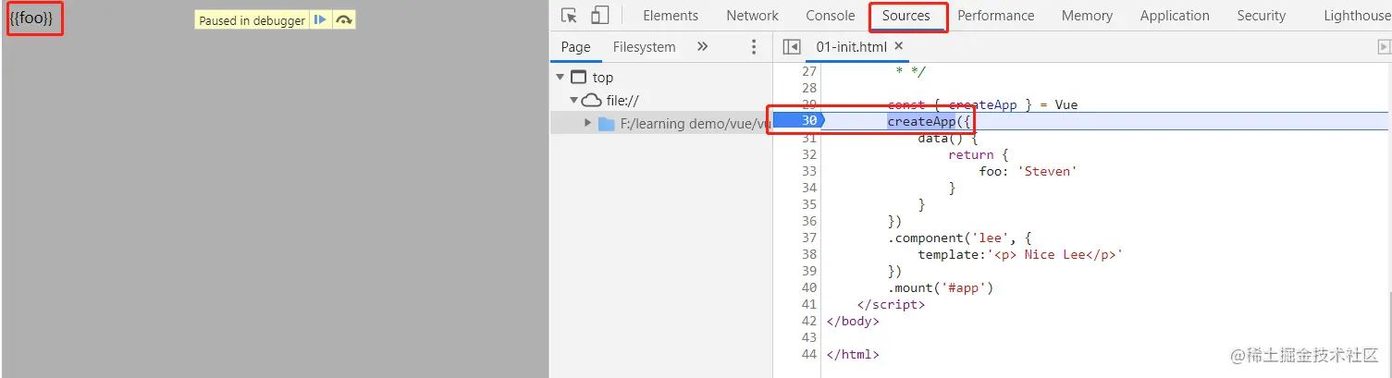Screen dimensions: 1392x378
Task: Select the top frame item
Action: (x=603, y=78)
